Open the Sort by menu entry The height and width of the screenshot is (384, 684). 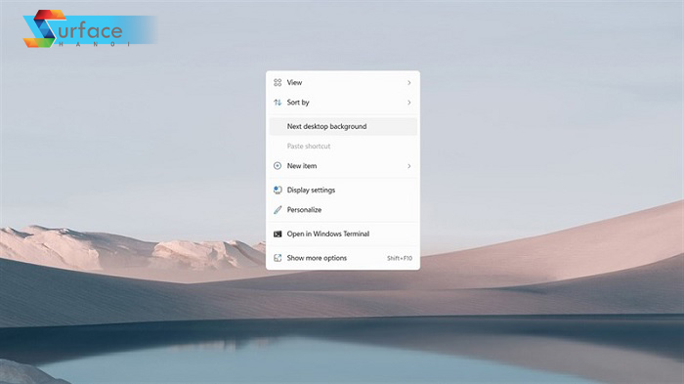343,103
